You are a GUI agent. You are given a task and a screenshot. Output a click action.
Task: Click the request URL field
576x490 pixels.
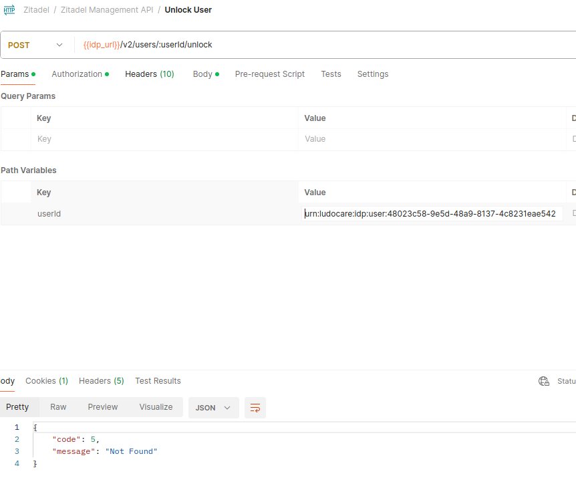[x=327, y=45]
